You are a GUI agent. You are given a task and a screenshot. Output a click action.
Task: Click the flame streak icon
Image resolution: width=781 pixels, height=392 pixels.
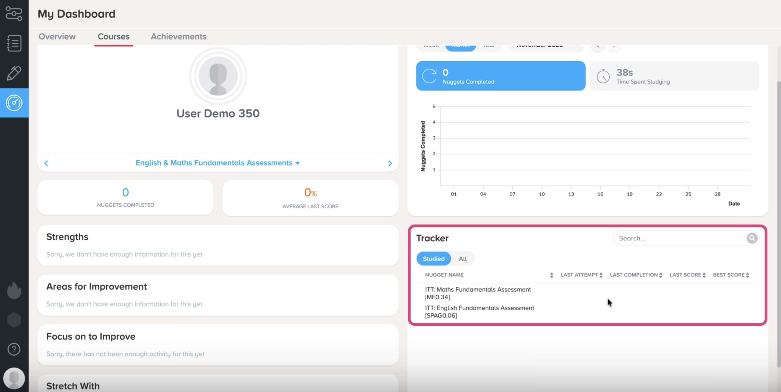tap(14, 290)
